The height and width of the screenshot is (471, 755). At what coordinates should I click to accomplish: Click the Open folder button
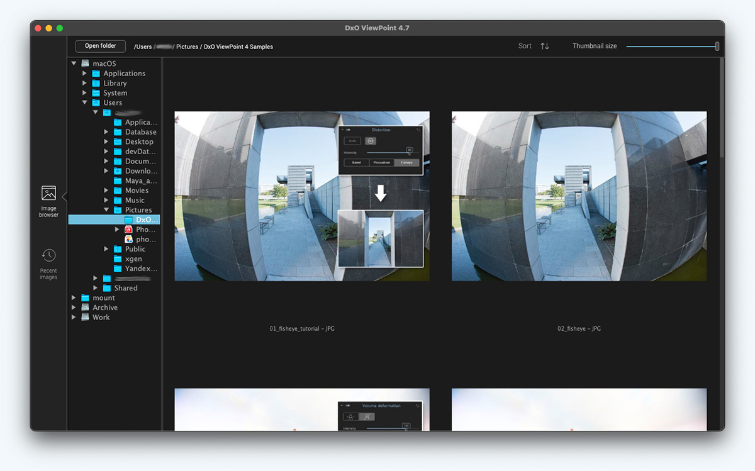(x=101, y=46)
